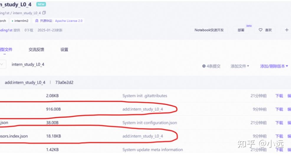This screenshot has height=156, width=291.
Task: Open the 4条提交 commit history
Action: [211, 66]
